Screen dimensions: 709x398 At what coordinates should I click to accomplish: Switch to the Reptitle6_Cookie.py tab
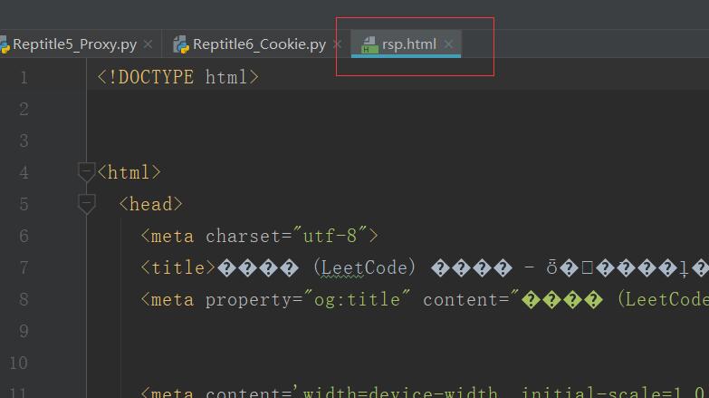[259, 44]
